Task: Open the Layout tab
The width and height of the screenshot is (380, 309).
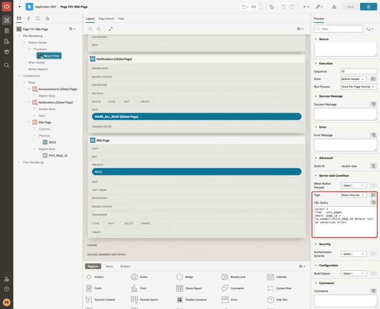Action: coord(90,19)
